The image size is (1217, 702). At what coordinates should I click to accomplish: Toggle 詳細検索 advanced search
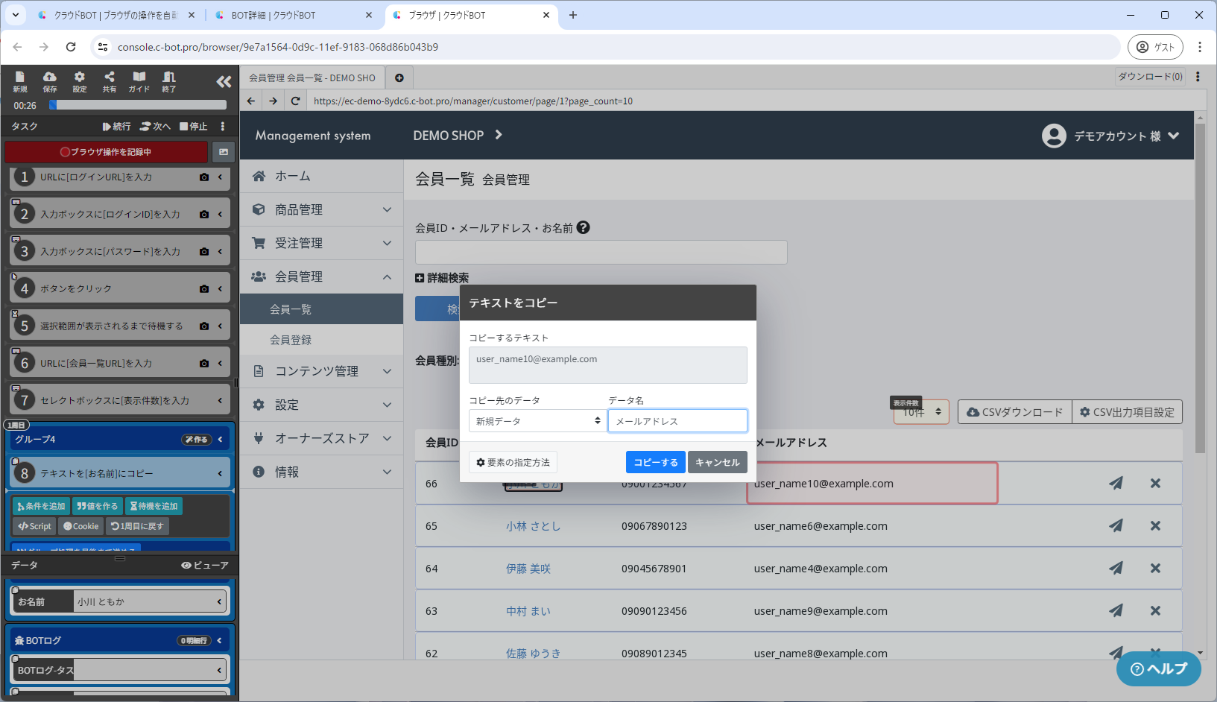click(x=442, y=278)
